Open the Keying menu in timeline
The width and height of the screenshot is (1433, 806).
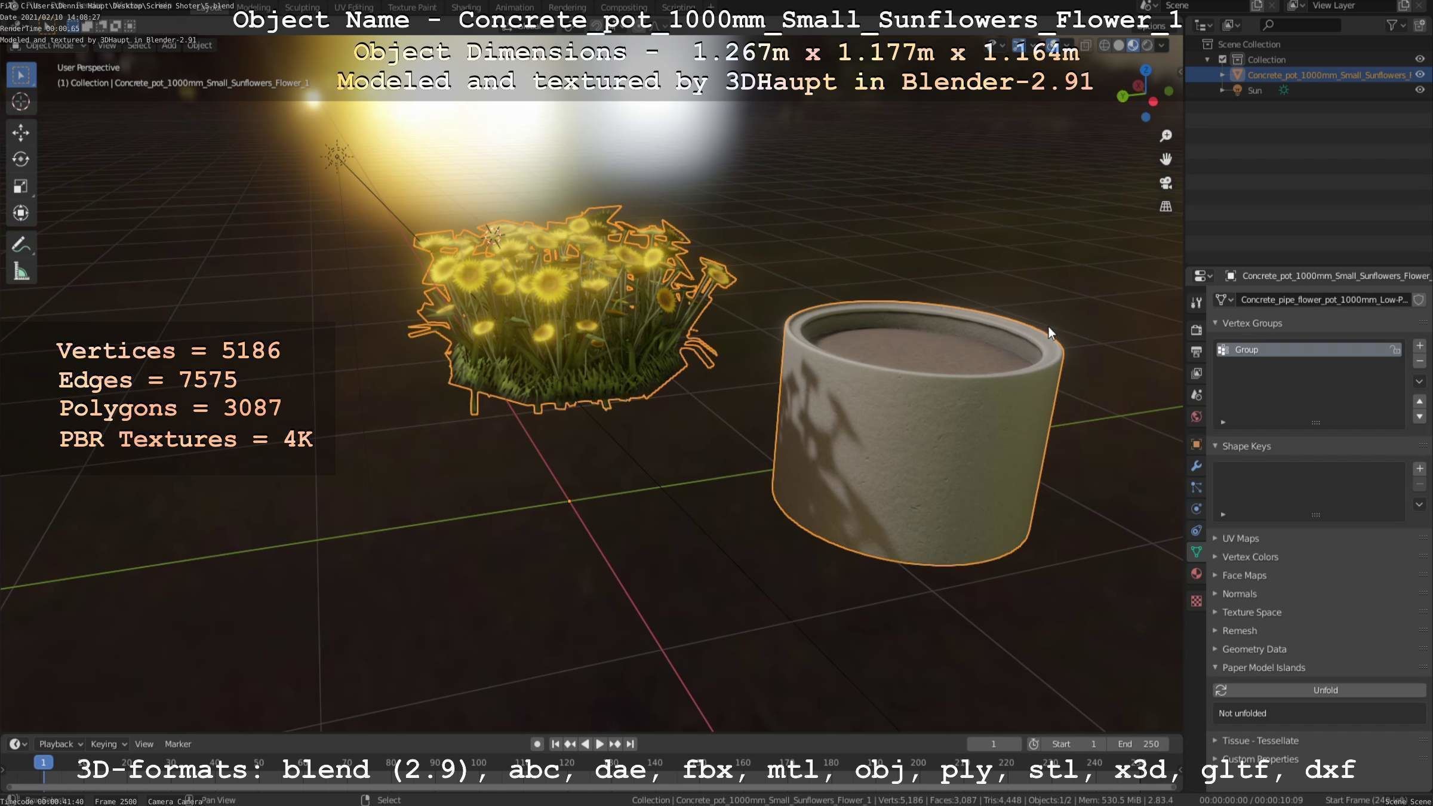click(109, 744)
